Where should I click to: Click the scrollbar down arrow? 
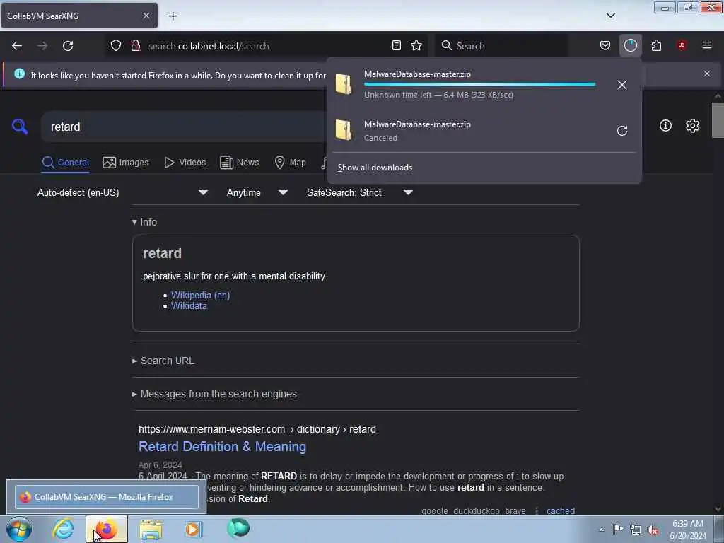click(718, 509)
